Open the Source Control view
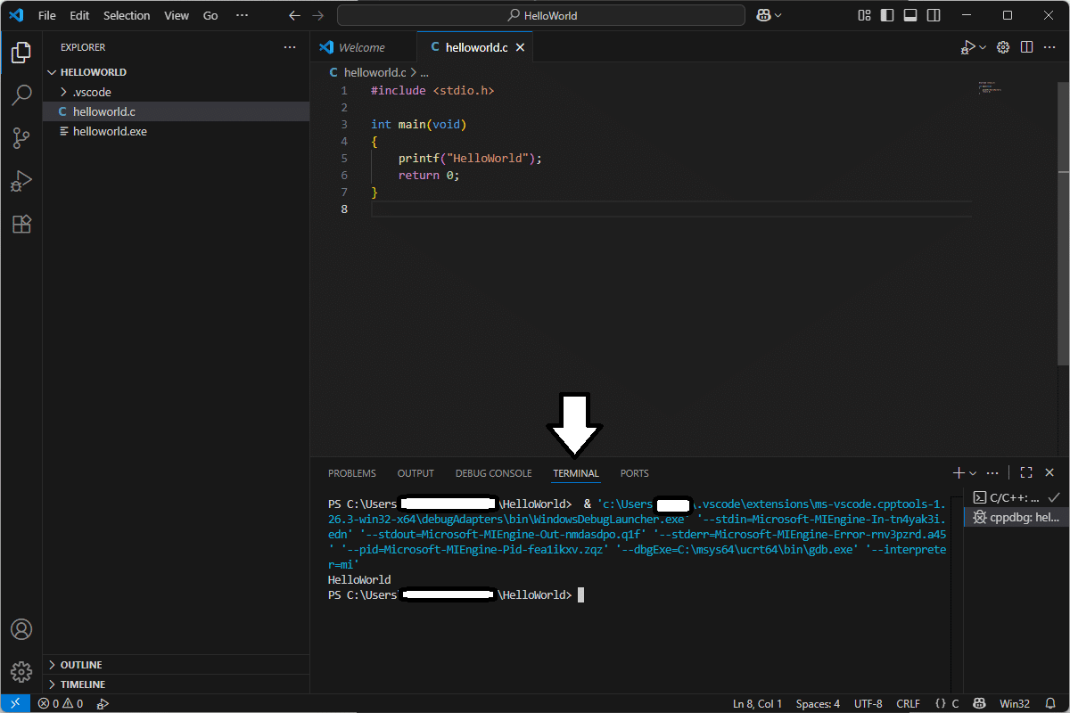Screen dimensions: 1070x713 21,138
